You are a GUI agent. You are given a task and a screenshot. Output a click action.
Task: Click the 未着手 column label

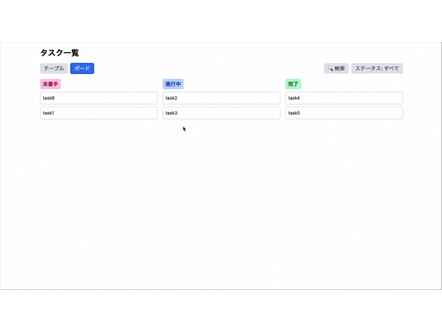click(x=50, y=84)
